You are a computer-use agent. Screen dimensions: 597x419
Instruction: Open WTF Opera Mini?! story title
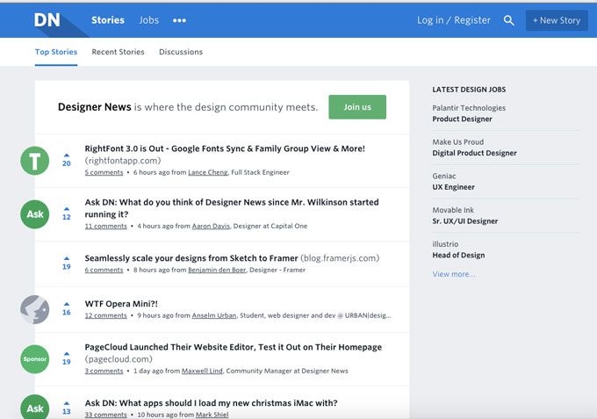(x=121, y=304)
